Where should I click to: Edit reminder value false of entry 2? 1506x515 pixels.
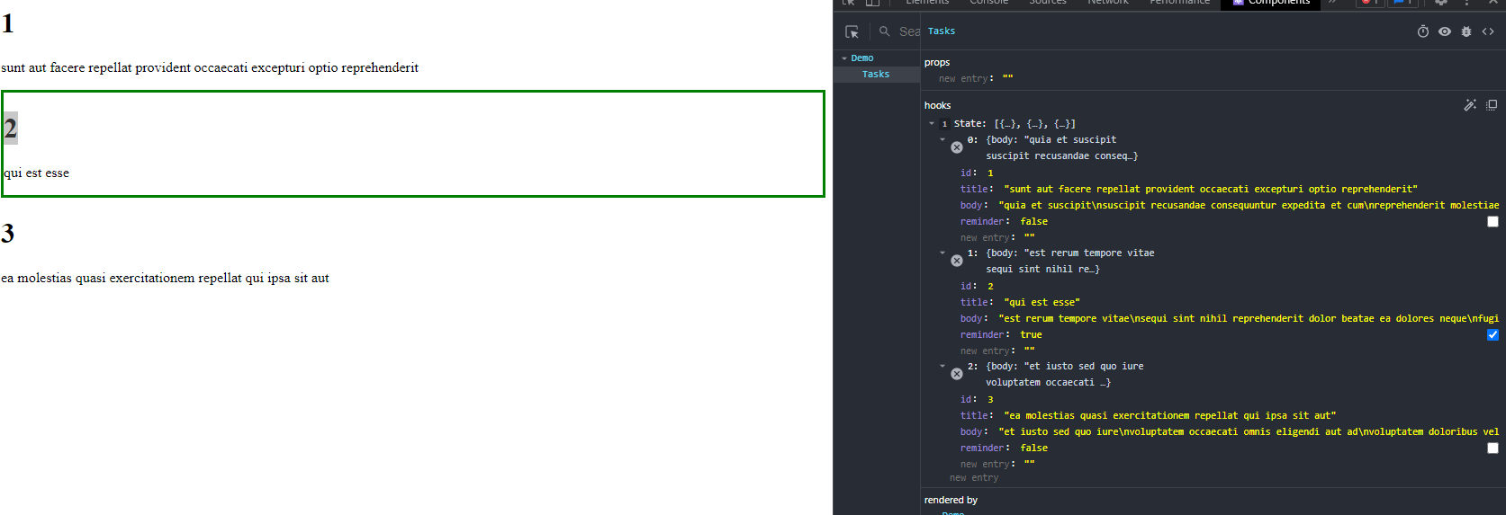click(1034, 448)
